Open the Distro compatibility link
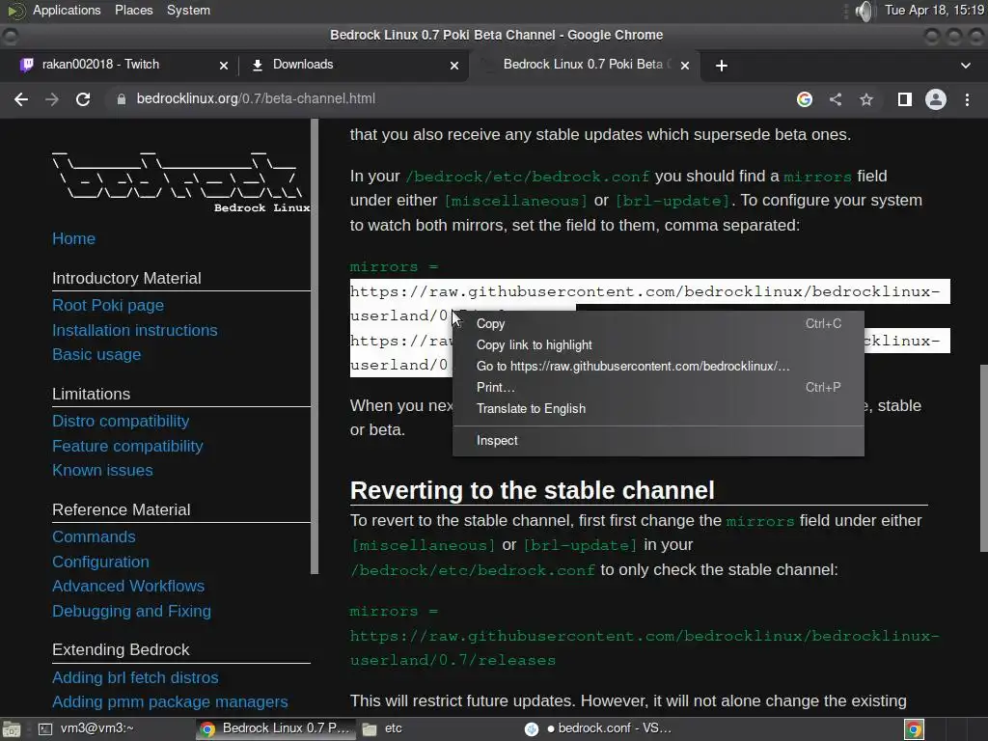The image size is (988, 741). pos(121,421)
